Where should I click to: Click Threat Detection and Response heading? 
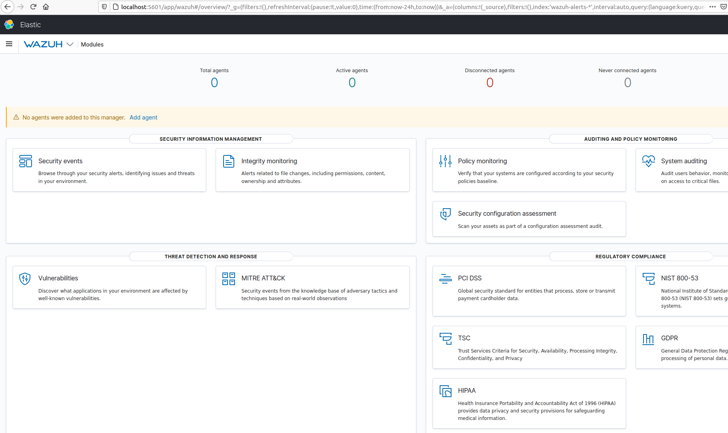coord(211,256)
